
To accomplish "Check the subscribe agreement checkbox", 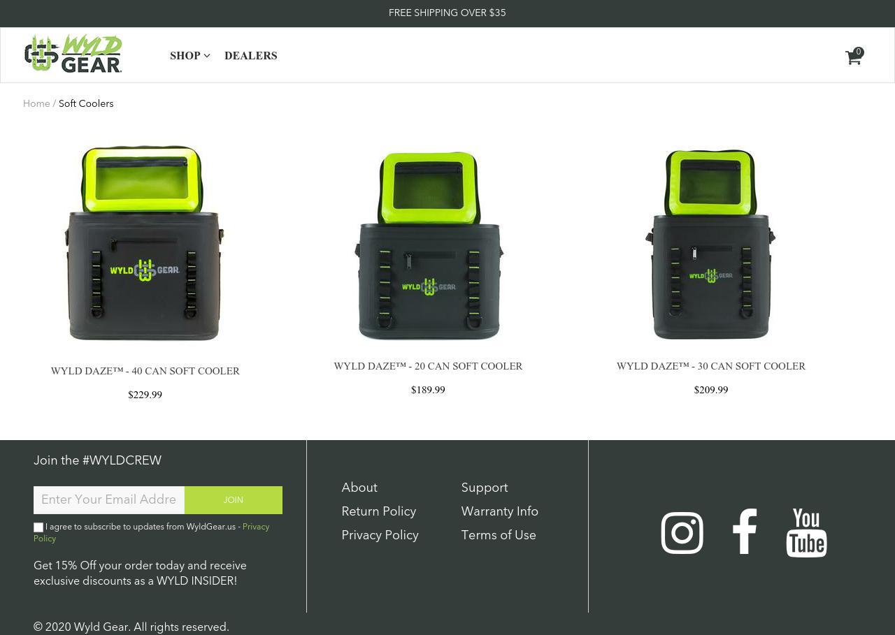I will click(x=38, y=527).
